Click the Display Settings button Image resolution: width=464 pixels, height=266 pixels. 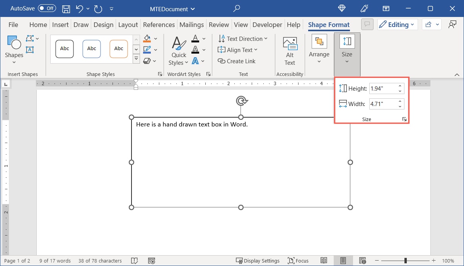258,261
